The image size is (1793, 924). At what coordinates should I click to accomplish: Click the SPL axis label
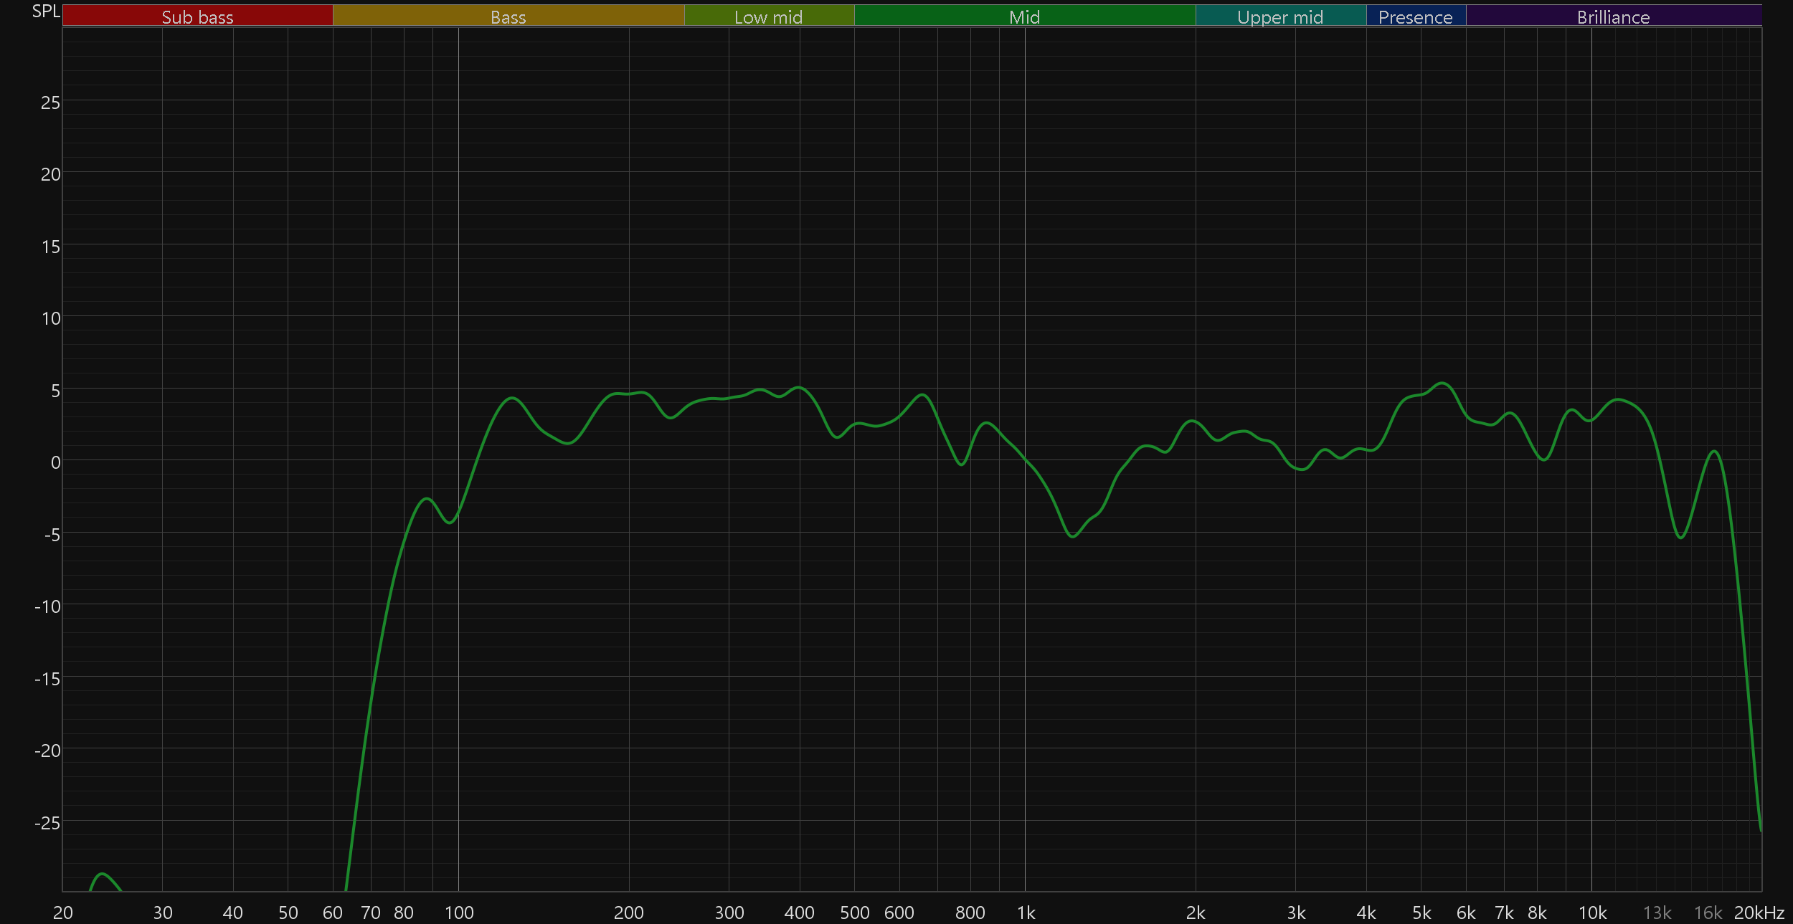click(x=46, y=11)
